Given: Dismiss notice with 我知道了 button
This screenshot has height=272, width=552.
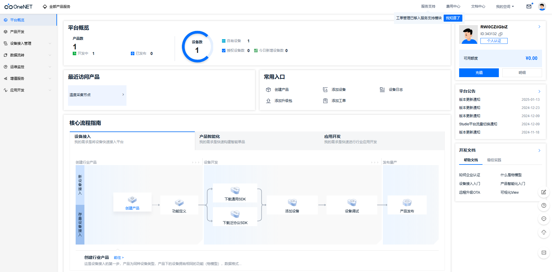Looking at the screenshot, I should 453,18.
